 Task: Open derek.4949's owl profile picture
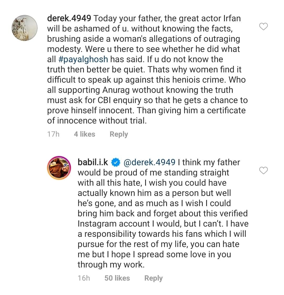click(x=25, y=28)
